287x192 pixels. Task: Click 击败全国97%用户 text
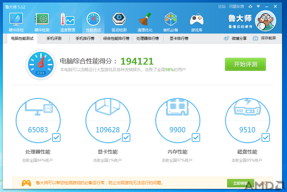177,160
